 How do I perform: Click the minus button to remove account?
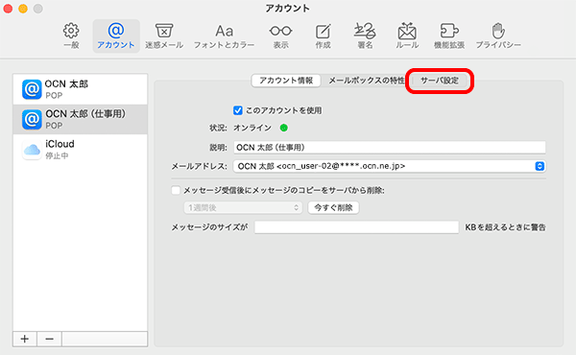tap(49, 339)
